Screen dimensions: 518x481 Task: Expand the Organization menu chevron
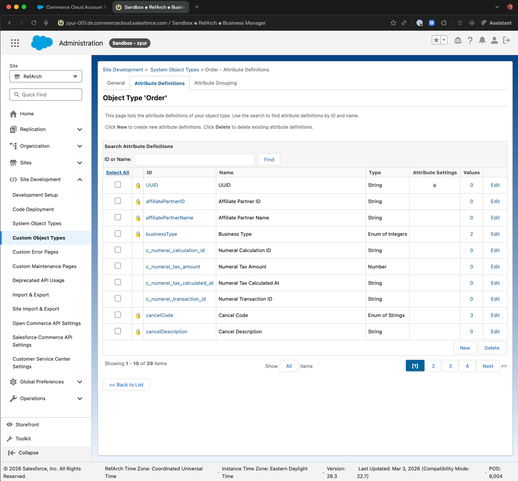pos(80,146)
